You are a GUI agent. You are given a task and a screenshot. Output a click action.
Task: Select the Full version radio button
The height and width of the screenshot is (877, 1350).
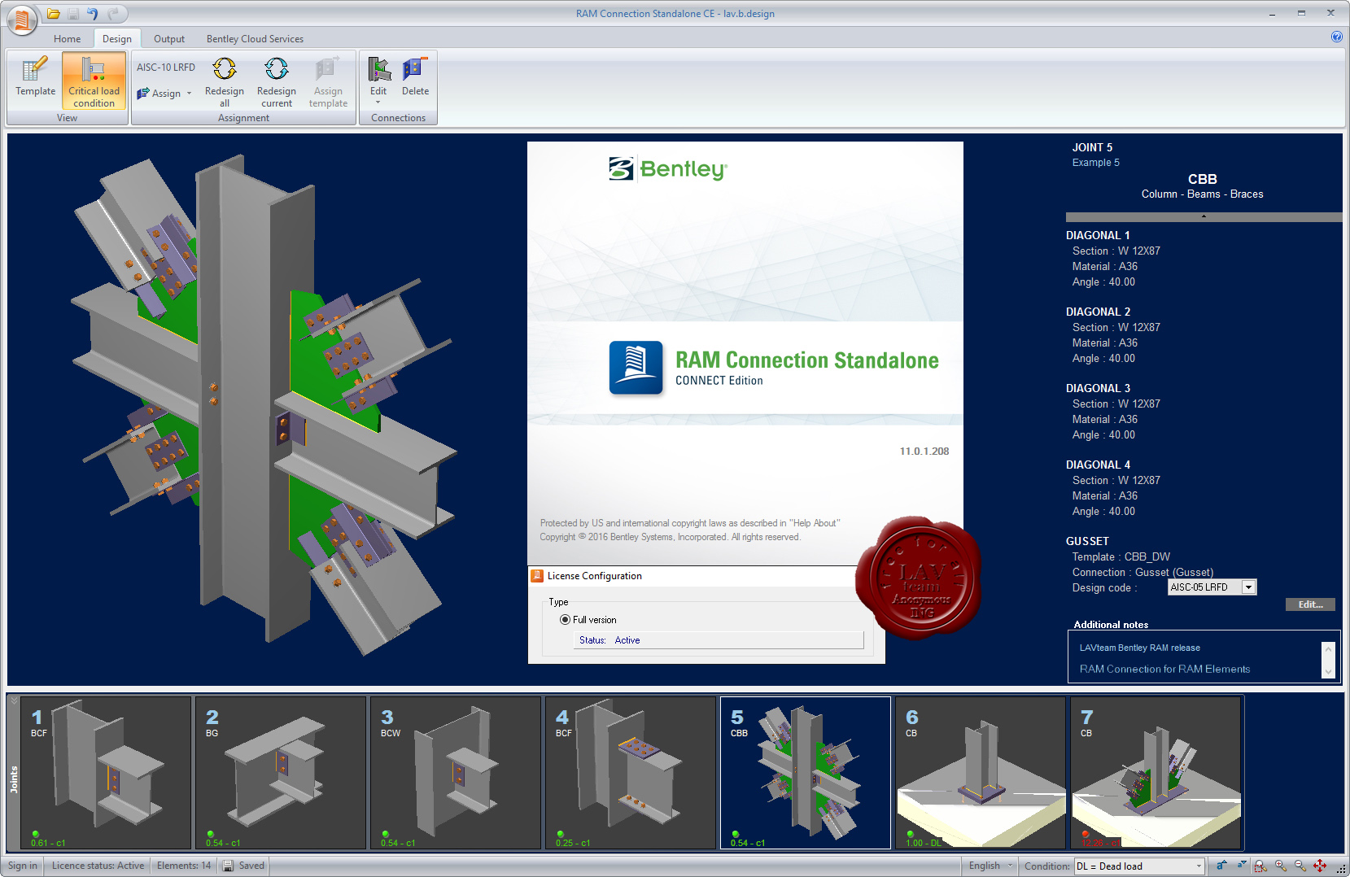565,620
